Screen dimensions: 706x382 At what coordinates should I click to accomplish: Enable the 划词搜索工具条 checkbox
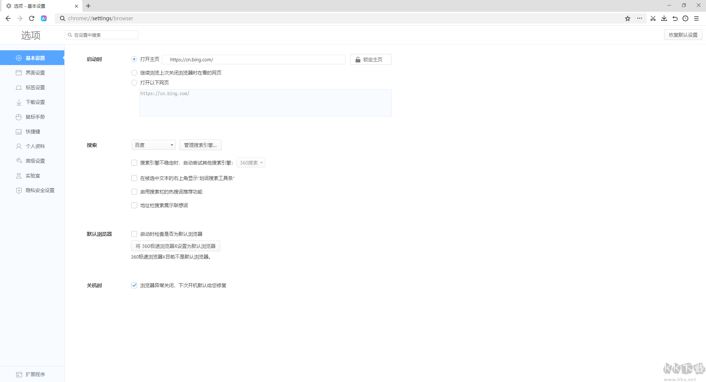(x=134, y=178)
